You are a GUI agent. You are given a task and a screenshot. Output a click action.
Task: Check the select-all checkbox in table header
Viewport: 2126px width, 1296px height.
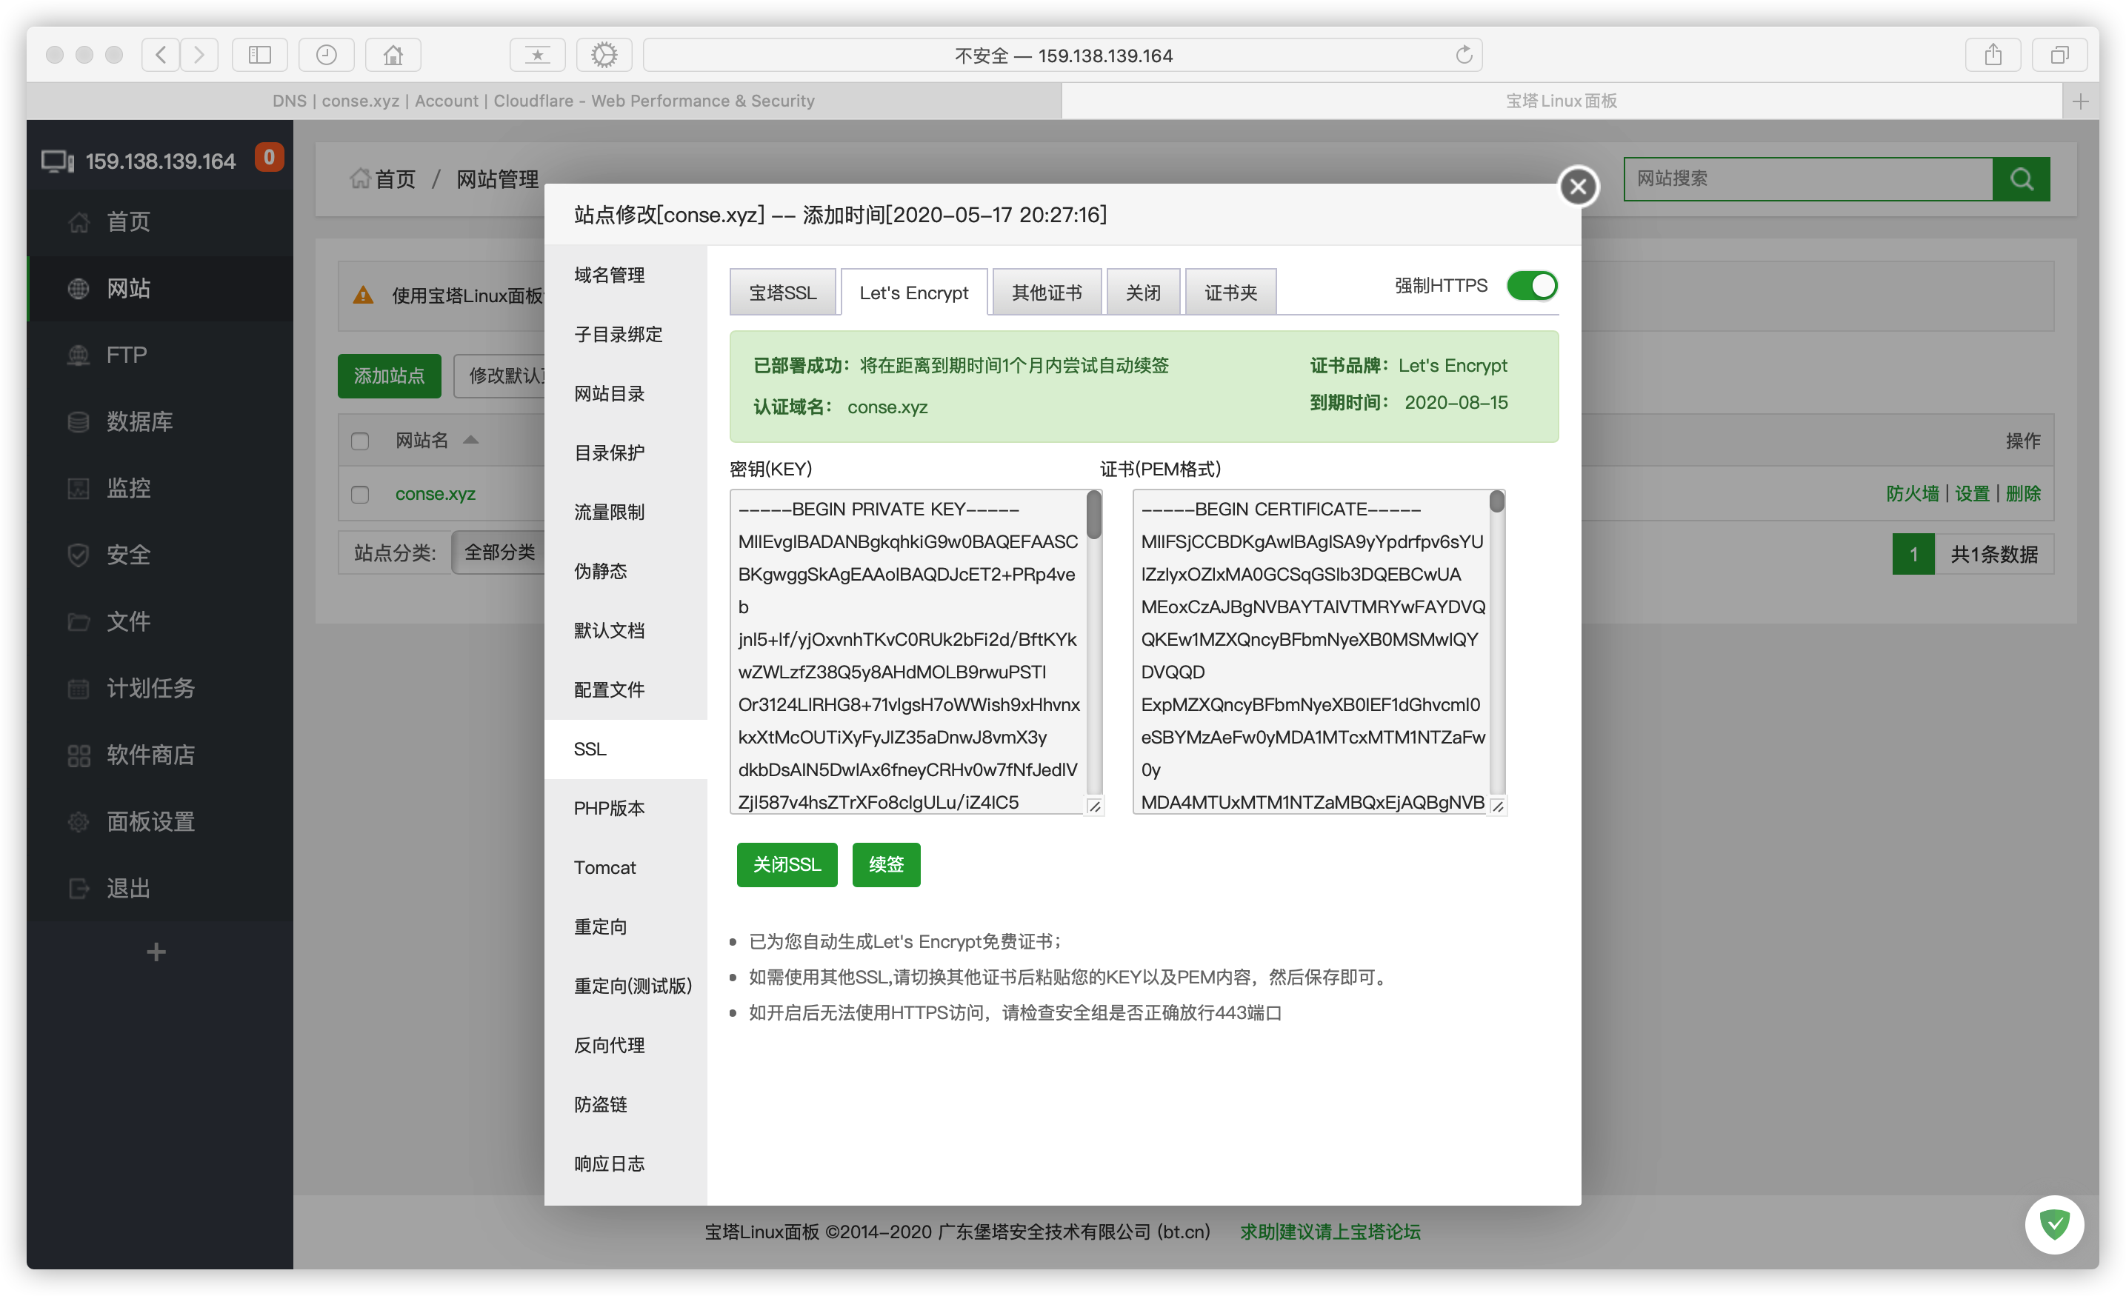pos(360,441)
